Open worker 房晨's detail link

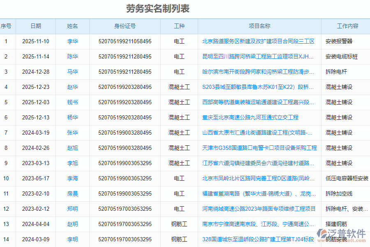click(72, 193)
